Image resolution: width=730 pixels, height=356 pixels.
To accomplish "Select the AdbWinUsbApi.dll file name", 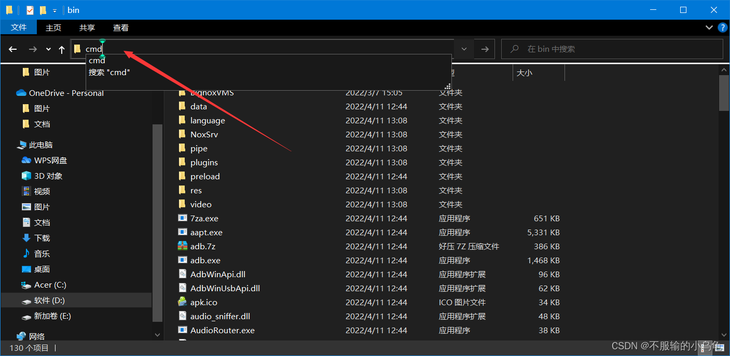I will click(225, 289).
